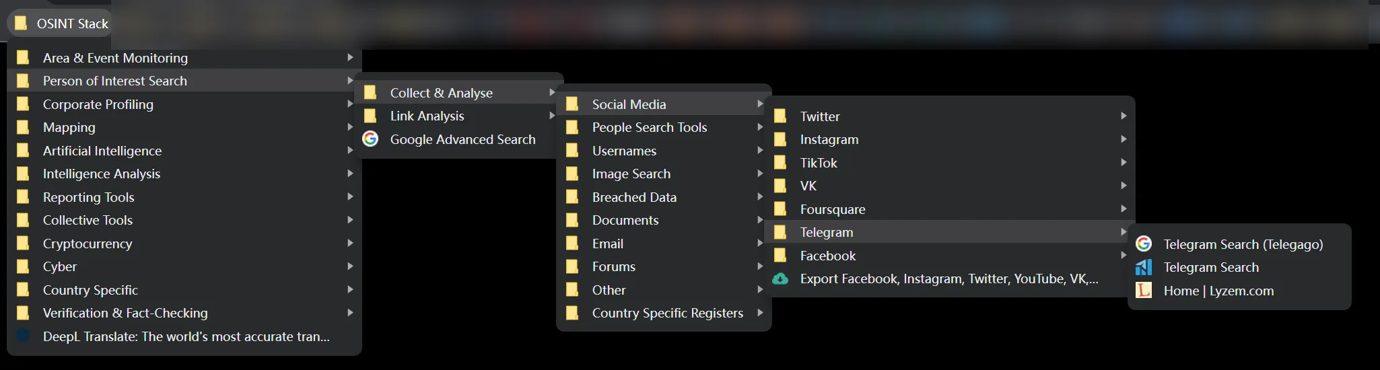The height and width of the screenshot is (370, 1380).
Task: Click the folder icon next to Twitter
Action: pyautogui.click(x=780, y=116)
